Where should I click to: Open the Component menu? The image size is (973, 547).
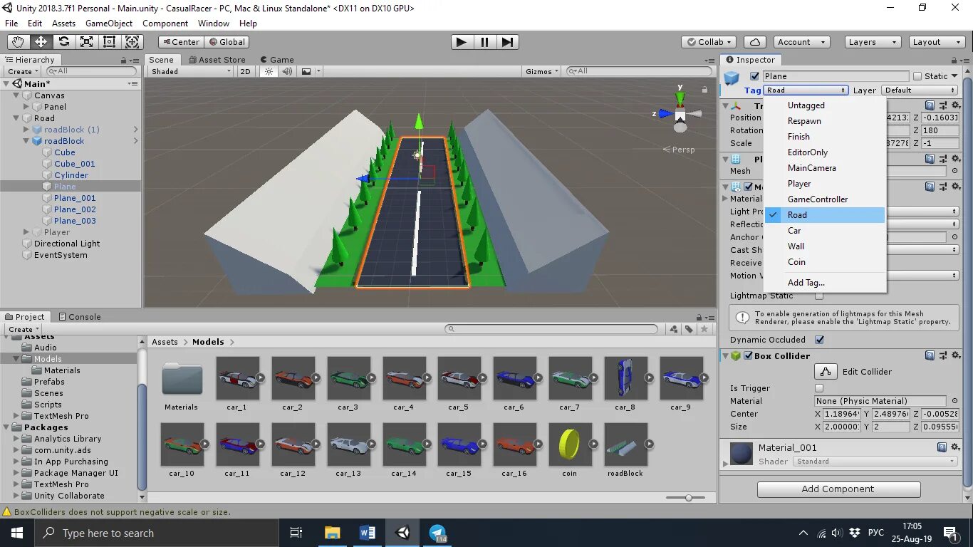pyautogui.click(x=165, y=24)
